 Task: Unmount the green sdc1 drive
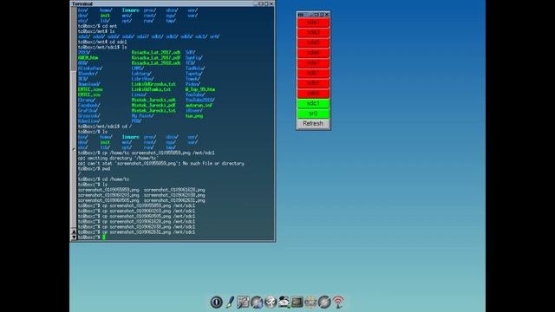pos(313,104)
